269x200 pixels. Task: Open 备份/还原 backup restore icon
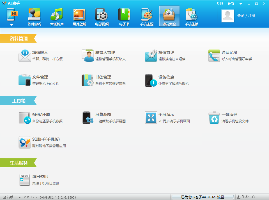click(25, 118)
